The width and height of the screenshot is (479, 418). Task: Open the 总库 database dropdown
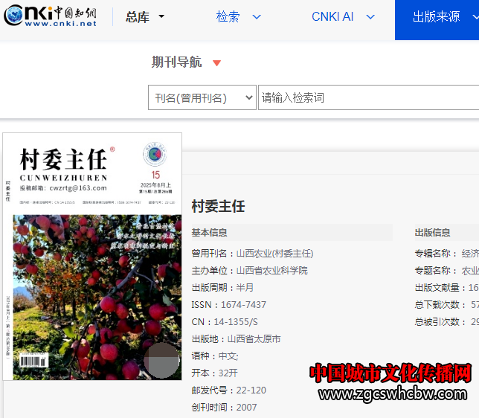pos(145,17)
